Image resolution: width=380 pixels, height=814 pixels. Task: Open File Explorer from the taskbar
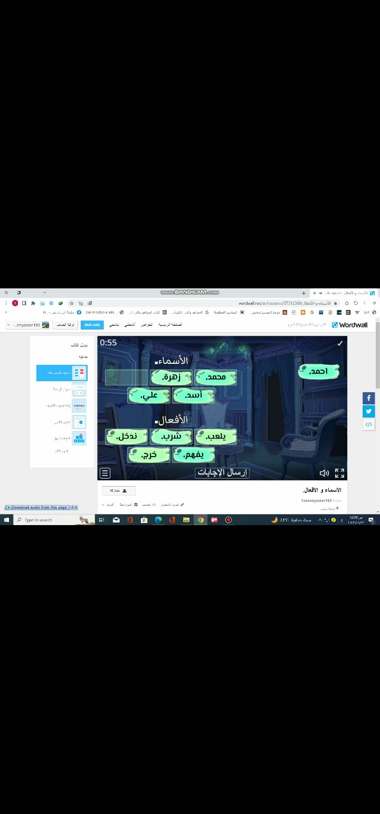186,520
